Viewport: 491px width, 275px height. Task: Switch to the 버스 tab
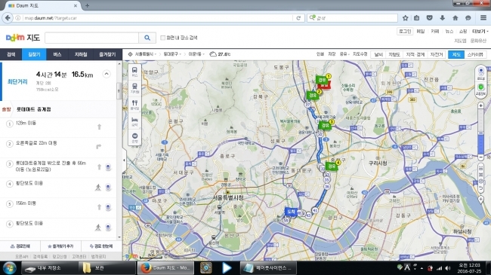(x=57, y=54)
